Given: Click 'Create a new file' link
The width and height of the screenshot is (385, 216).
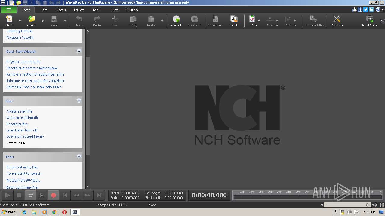Looking at the screenshot, I should coord(20,111).
